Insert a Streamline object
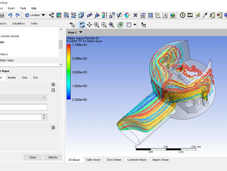 point(66,15)
